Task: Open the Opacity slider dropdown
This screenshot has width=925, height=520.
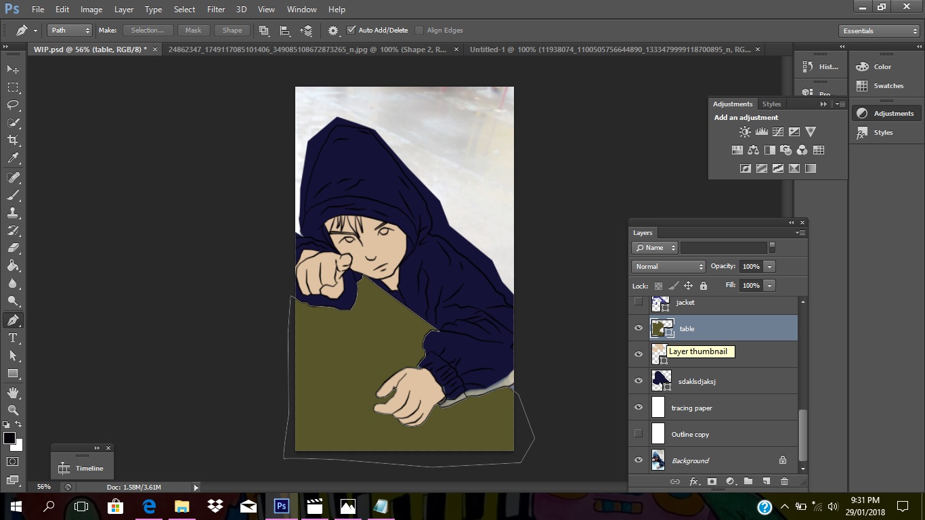Action: coord(769,267)
